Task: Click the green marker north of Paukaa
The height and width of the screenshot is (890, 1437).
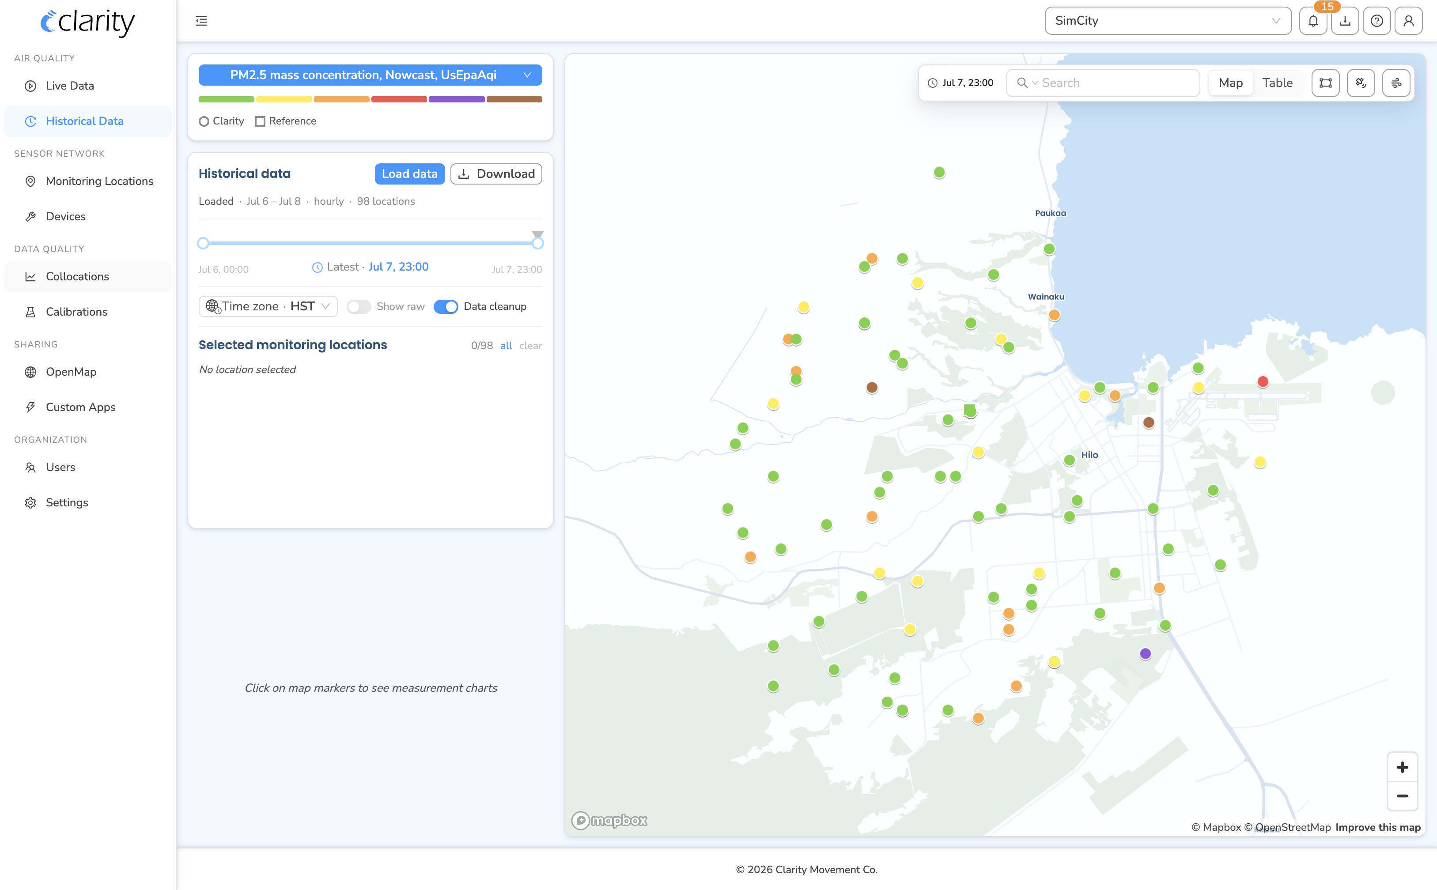Action: coord(939,173)
